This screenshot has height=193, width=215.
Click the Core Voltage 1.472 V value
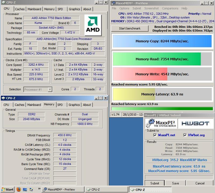tap(70, 32)
